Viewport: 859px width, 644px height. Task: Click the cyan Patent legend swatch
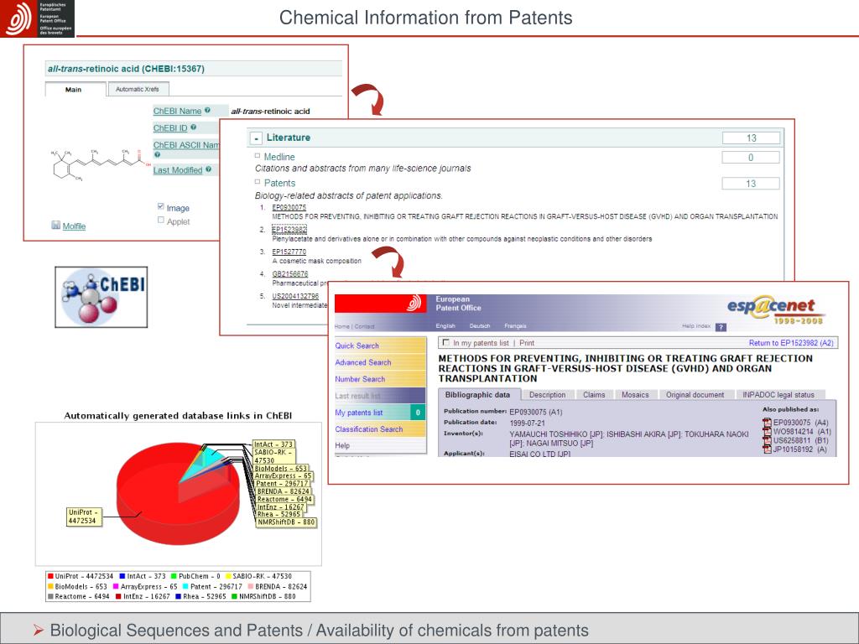point(185,586)
